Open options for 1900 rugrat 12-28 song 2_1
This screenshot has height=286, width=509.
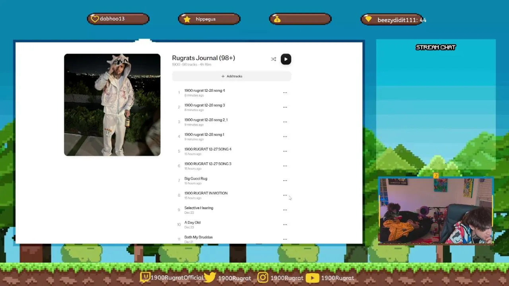(x=285, y=122)
